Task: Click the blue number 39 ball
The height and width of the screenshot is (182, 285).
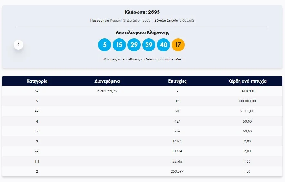Action: [x=149, y=45]
